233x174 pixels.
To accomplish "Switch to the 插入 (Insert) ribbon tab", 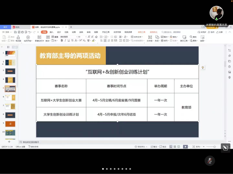I will point(52,32).
